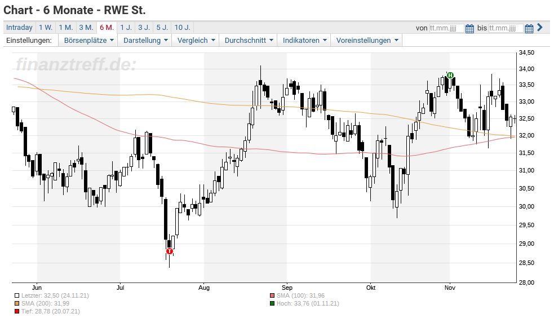Submit date range with blue arrow
This screenshot has height=318, width=554.
540,27
